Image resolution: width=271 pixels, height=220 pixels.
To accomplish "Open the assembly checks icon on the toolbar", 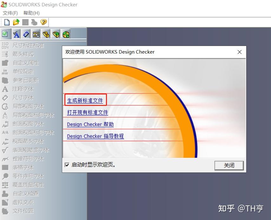I will (66, 34).
